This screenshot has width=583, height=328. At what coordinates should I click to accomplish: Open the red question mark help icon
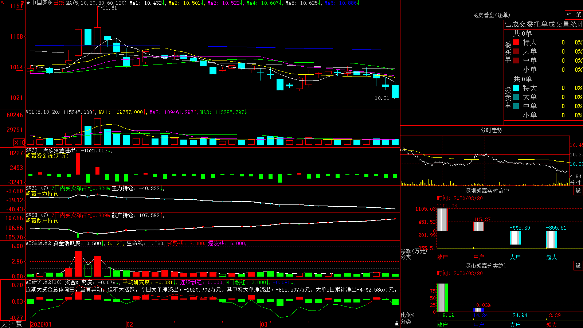(22, 3)
